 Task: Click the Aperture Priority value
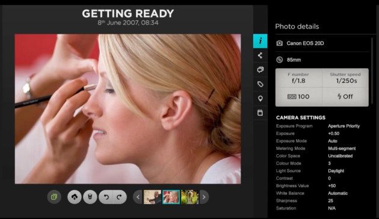344,126
